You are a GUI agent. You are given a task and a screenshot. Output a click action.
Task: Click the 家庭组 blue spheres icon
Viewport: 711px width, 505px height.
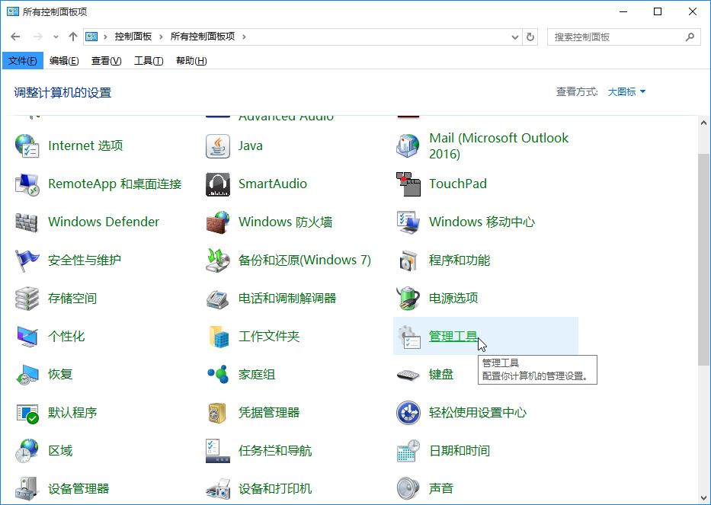pos(218,375)
